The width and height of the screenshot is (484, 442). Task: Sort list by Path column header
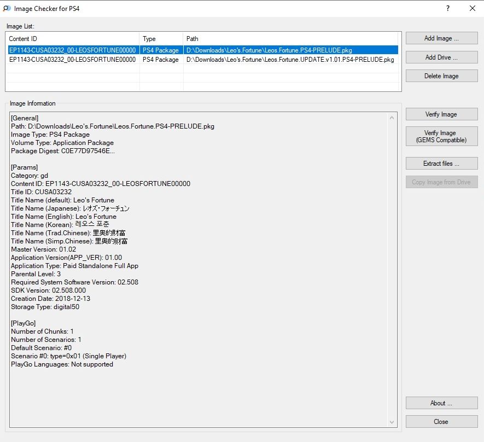point(291,39)
